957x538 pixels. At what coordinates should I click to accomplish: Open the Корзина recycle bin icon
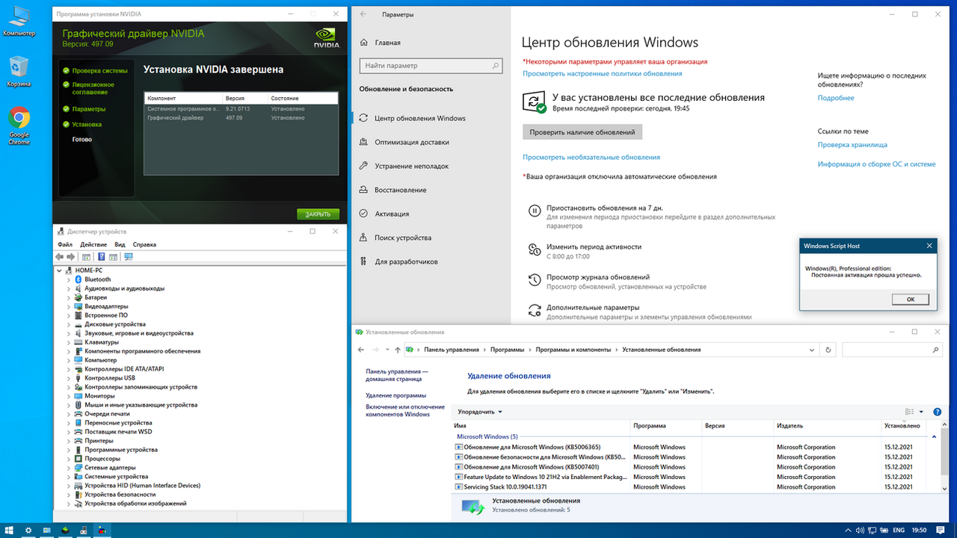(x=19, y=71)
